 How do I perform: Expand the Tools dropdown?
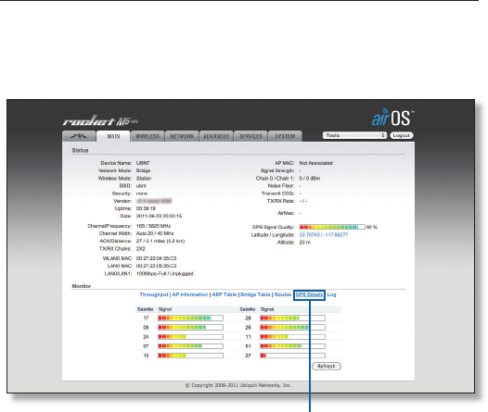354,135
